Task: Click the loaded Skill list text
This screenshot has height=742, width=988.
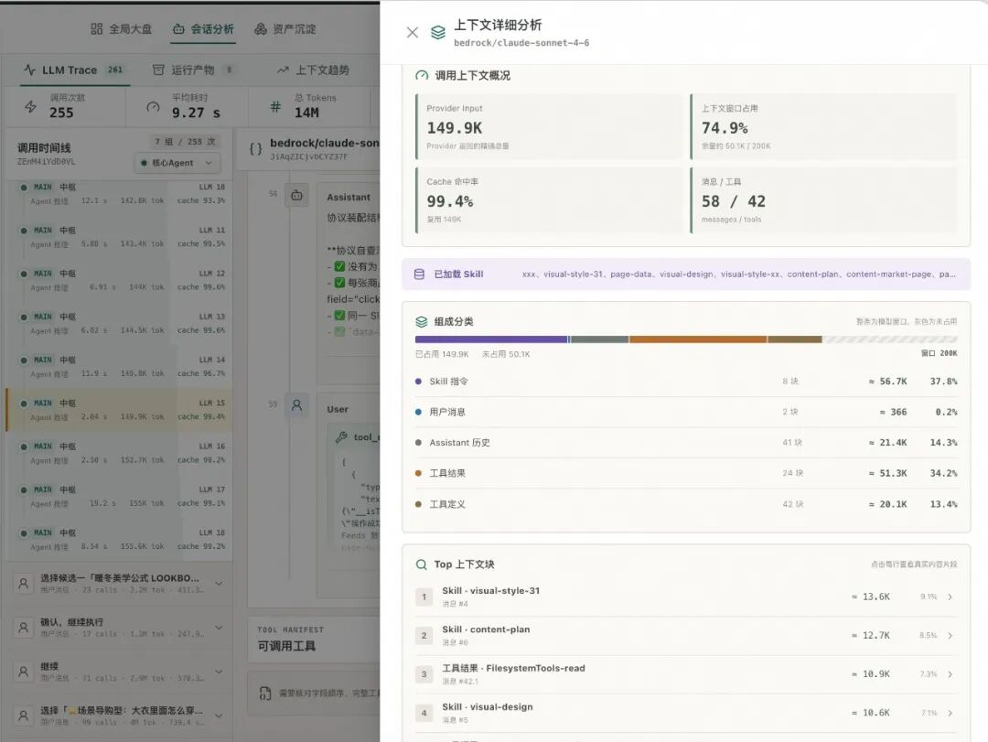Action: coord(738,274)
